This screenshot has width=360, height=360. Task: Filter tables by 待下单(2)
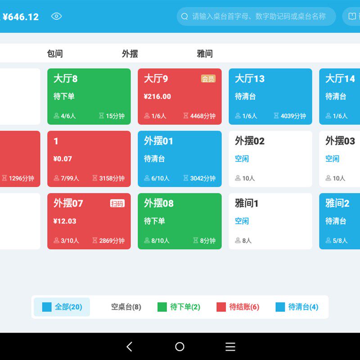tap(179, 307)
